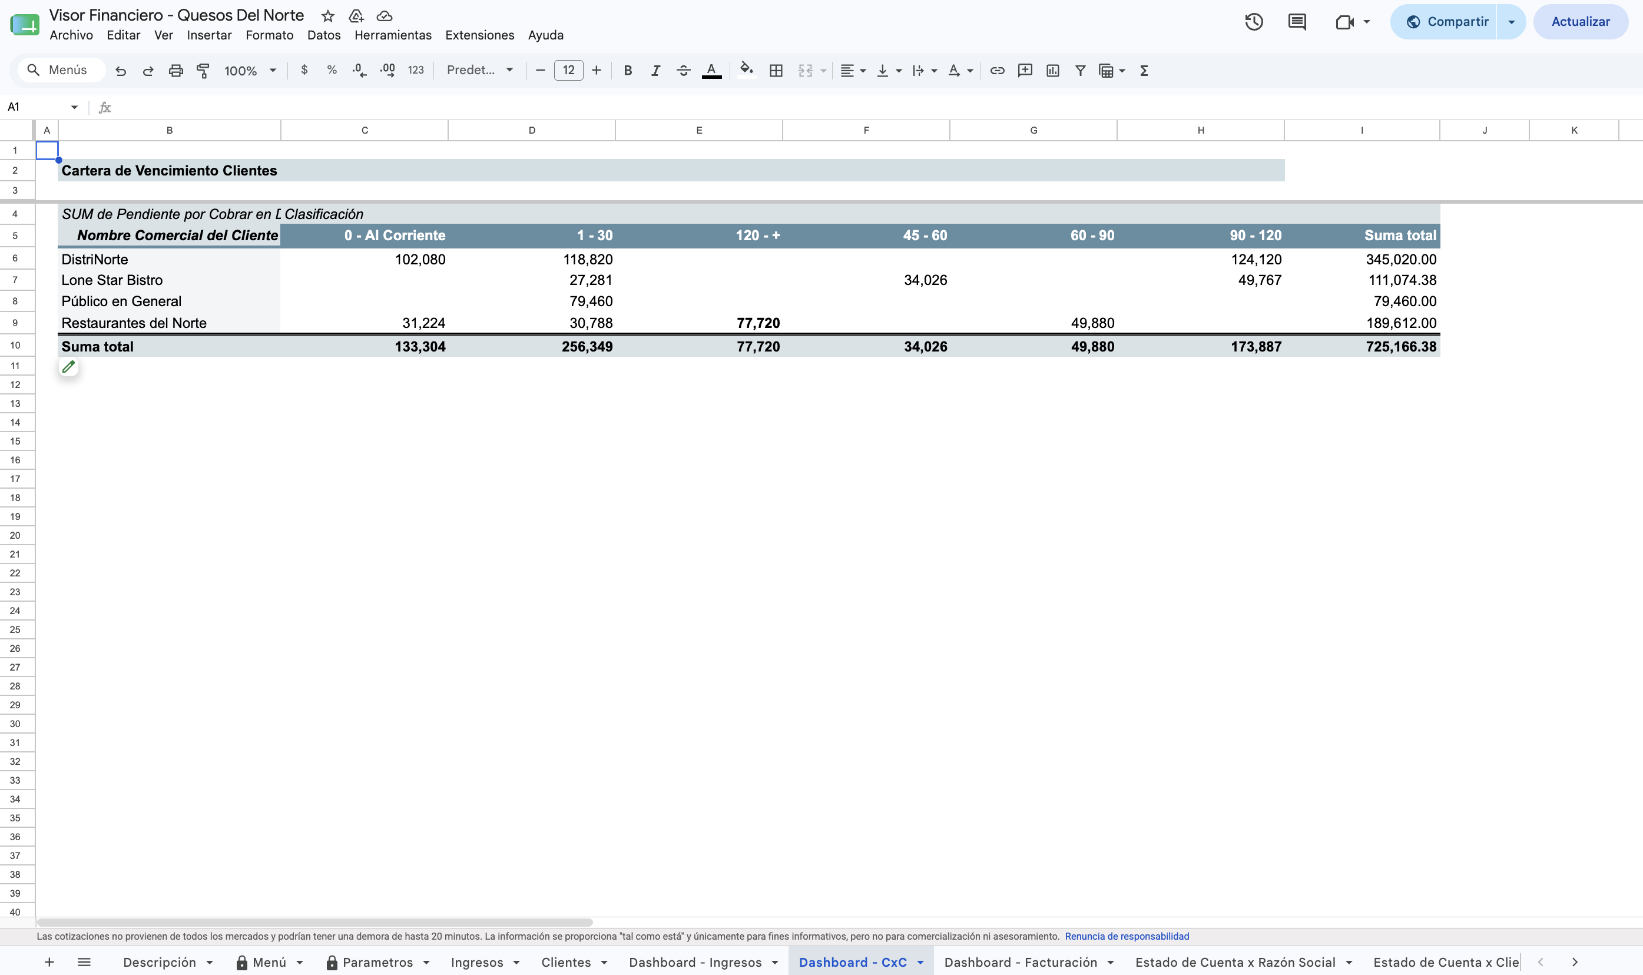The height and width of the screenshot is (975, 1643).
Task: Click the merge cells icon
Action: (806, 70)
